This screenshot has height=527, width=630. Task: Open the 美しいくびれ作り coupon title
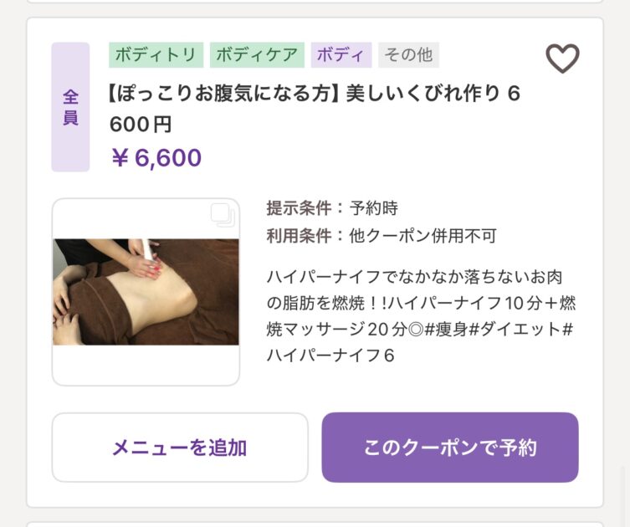pos(315,109)
